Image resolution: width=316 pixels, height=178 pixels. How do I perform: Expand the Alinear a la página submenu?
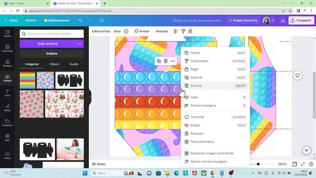pyautogui.click(x=215, y=105)
